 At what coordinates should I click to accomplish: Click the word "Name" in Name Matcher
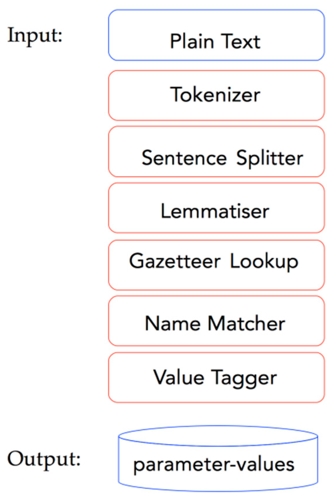pyautogui.click(x=172, y=323)
